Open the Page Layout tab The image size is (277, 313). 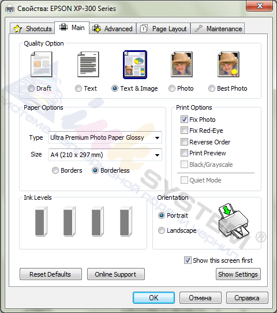(163, 28)
